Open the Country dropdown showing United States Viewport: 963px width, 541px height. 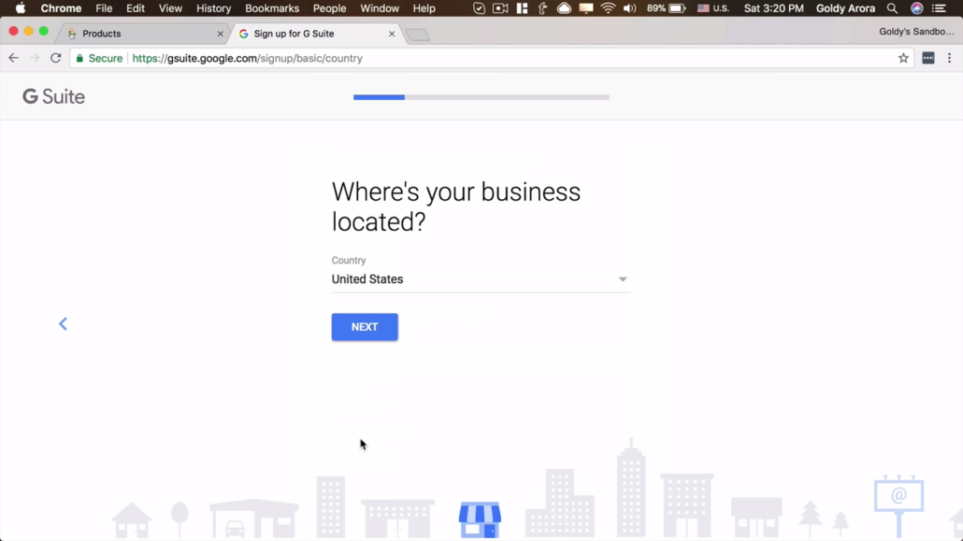(x=481, y=279)
